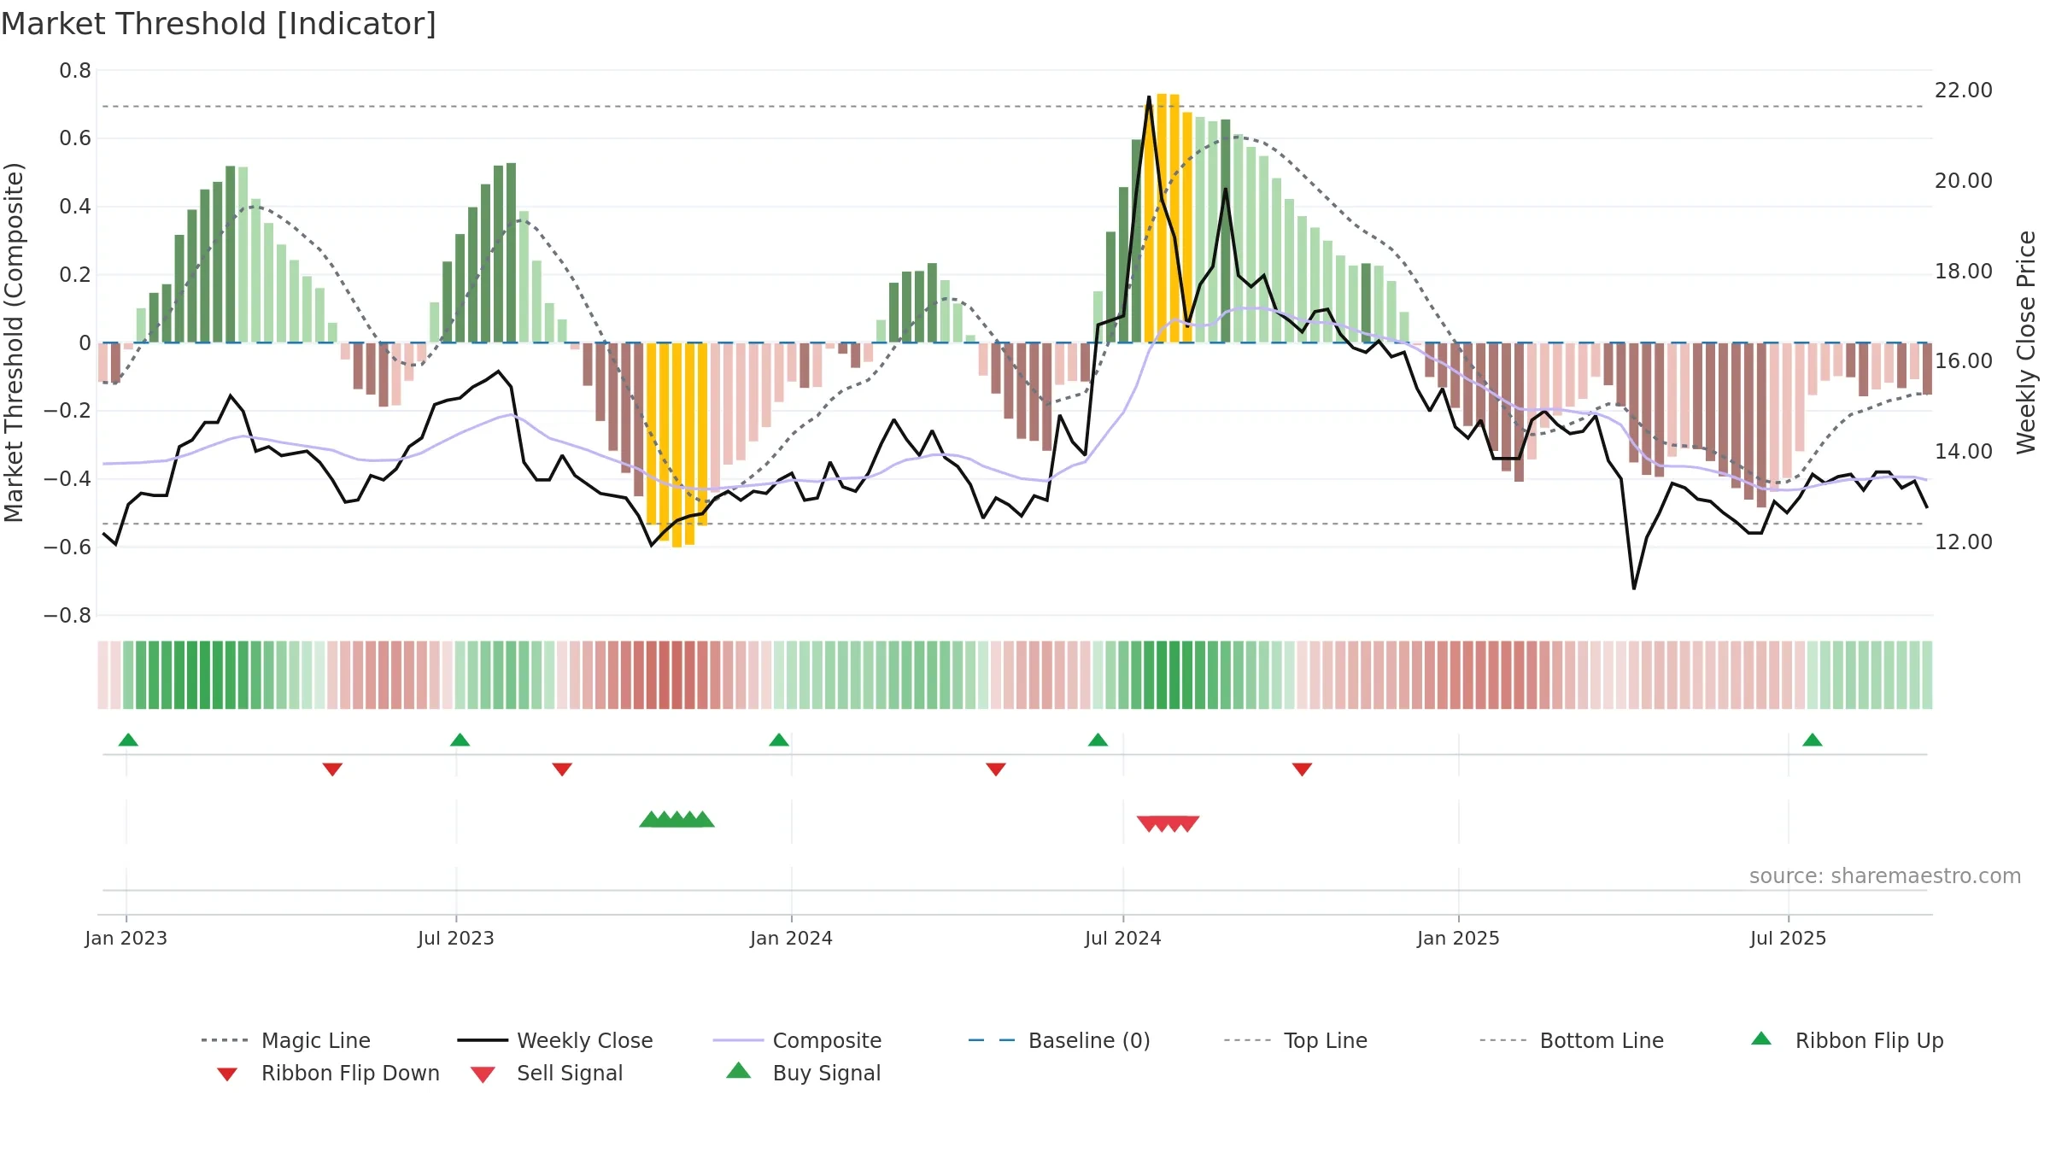
Task: Toggle the Top Line legend entry
Action: click(1296, 1040)
